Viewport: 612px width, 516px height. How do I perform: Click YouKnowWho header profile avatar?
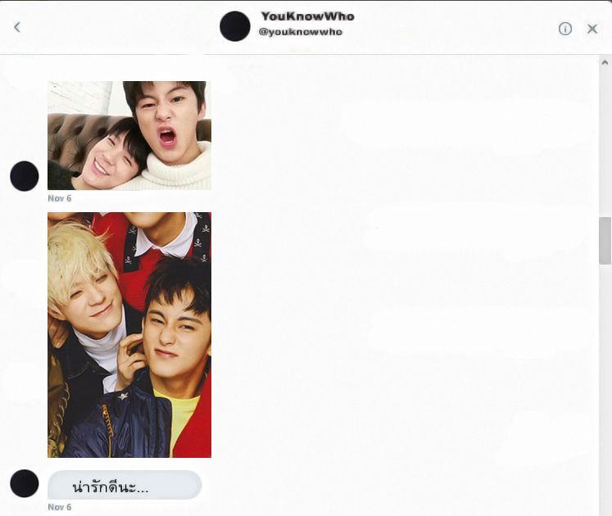[235, 26]
